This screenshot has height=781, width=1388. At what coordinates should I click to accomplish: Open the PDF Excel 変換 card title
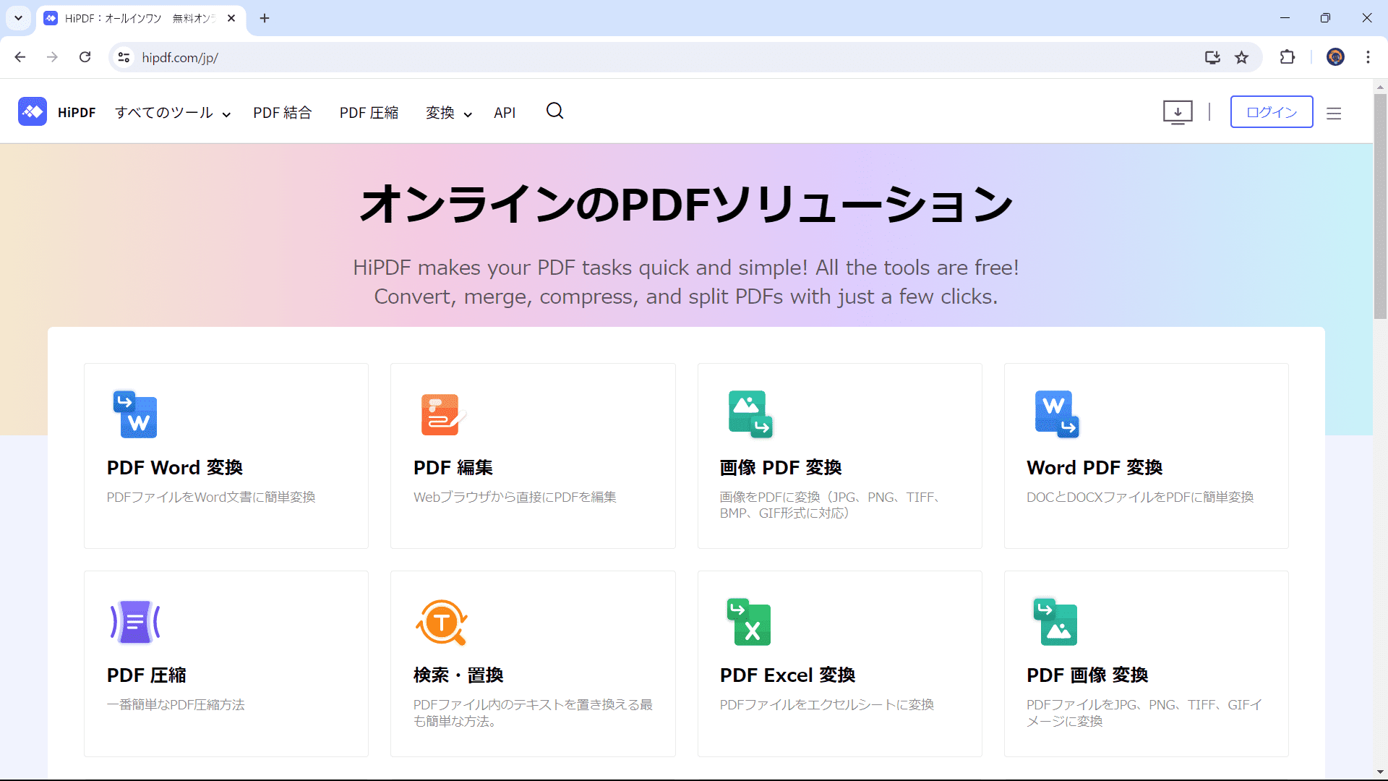click(x=788, y=675)
